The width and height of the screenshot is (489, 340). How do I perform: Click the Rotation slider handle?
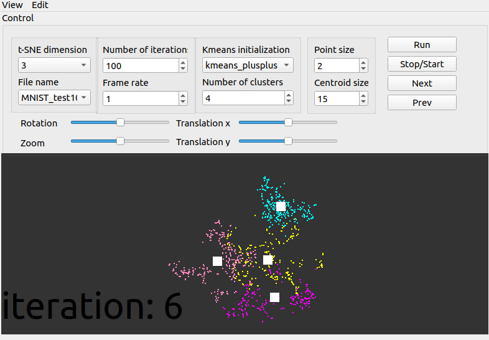(121, 123)
